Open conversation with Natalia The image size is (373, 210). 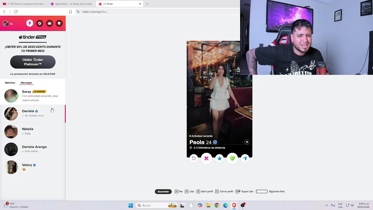pos(33,132)
